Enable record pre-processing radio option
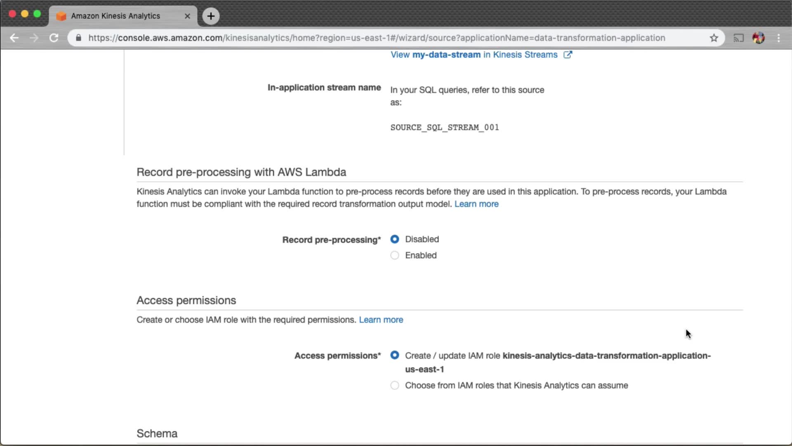 (395, 255)
